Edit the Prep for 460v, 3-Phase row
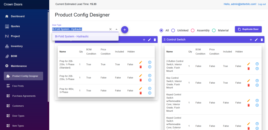The image size is (268, 130). click(141, 88)
